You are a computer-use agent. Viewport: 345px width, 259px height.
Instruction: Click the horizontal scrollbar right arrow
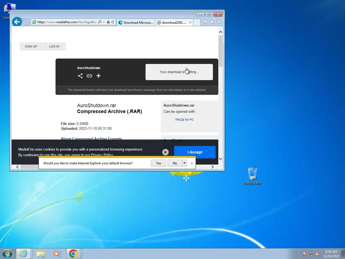coord(212,167)
